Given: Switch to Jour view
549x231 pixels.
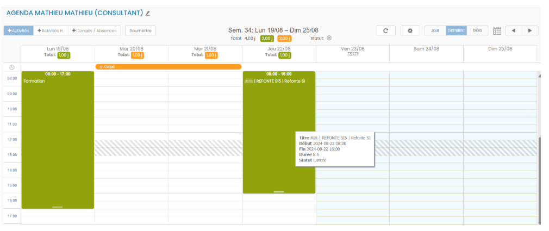Looking at the screenshot, I should (435, 30).
